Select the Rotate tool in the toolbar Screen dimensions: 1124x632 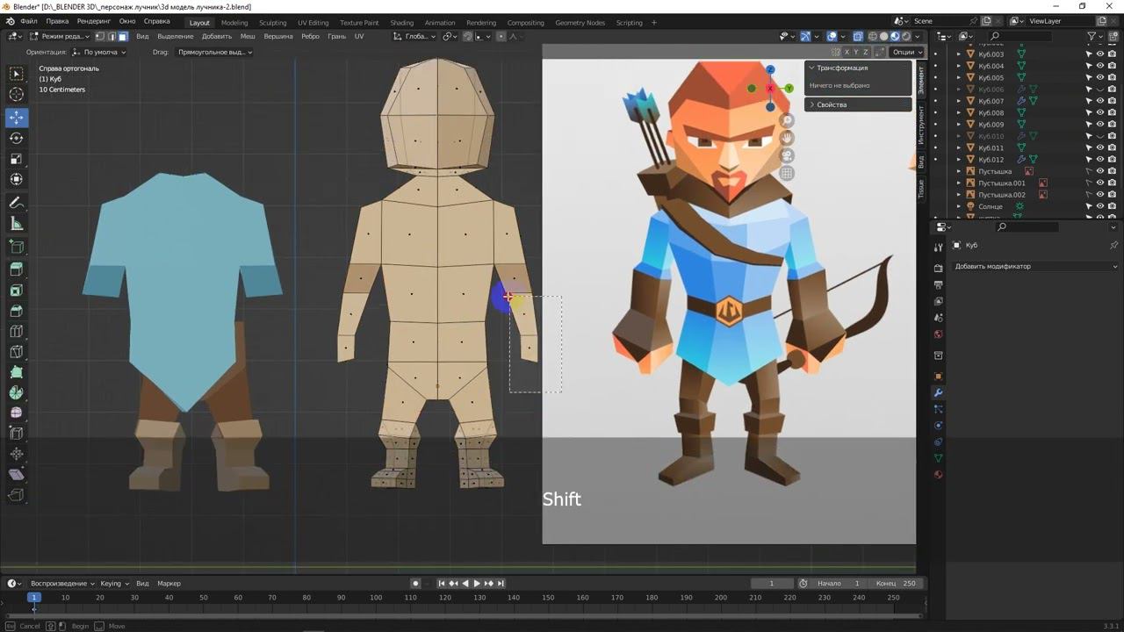[x=17, y=139]
